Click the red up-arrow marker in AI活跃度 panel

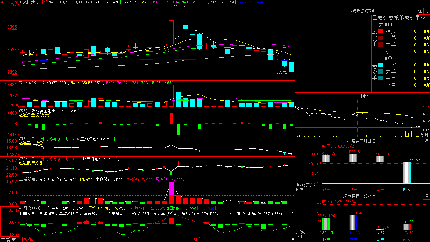pos(214,179)
